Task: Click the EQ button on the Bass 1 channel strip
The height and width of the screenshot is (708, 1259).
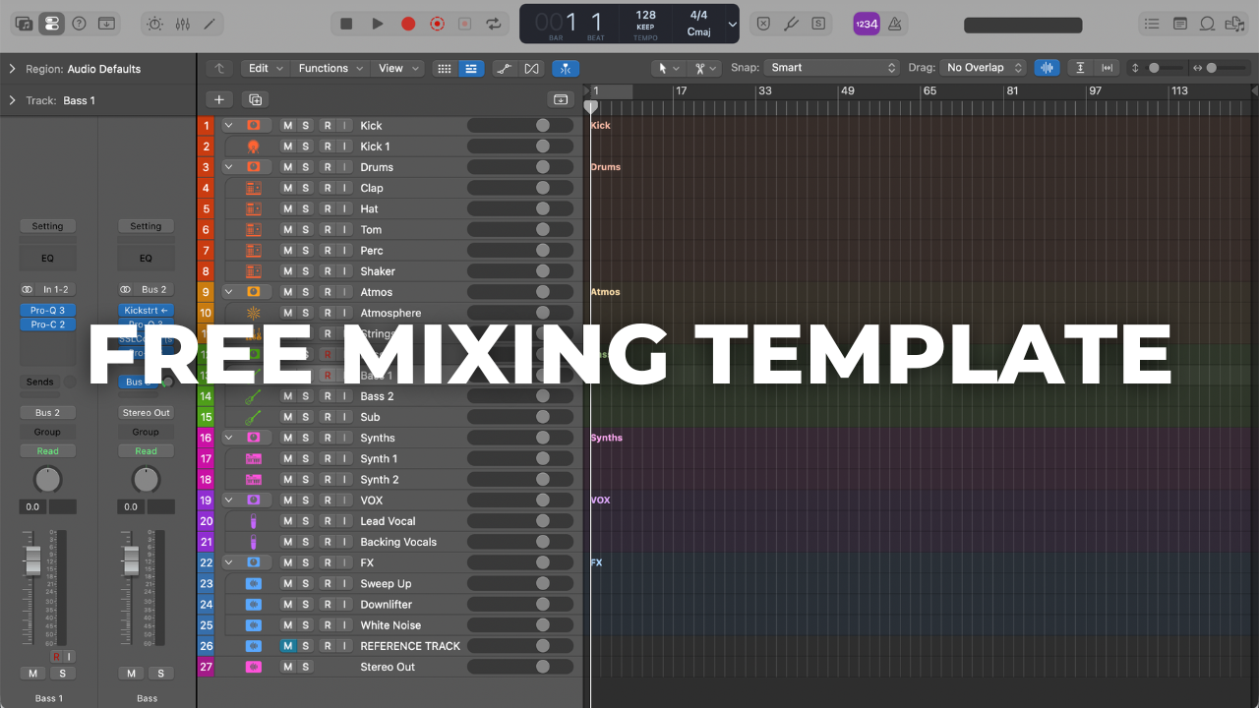Action: (x=47, y=258)
